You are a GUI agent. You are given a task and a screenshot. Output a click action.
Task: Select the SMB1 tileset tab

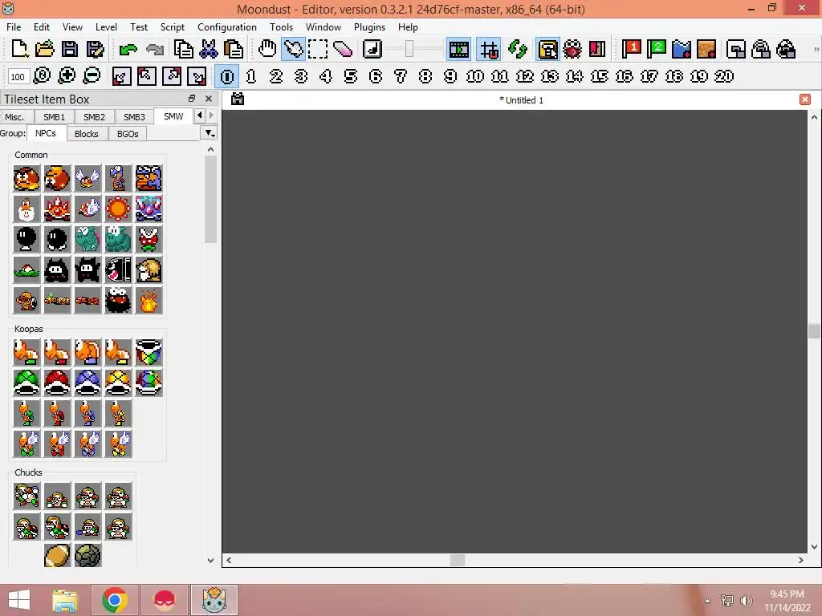coord(54,117)
